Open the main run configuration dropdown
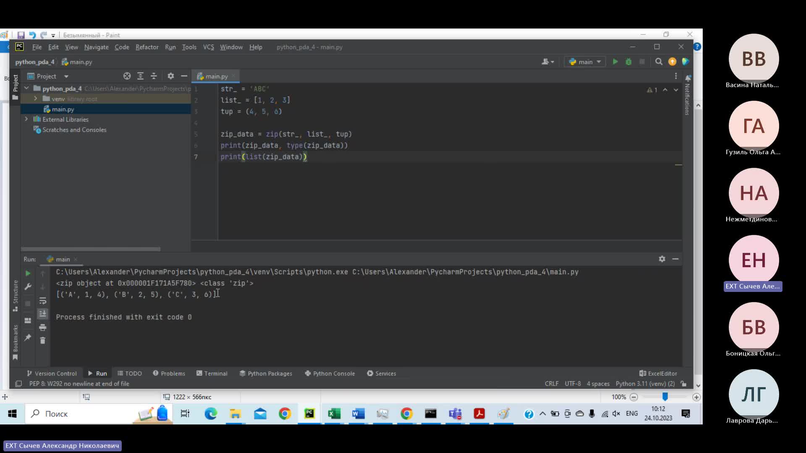Screen dimensions: 806x453 coord(585,62)
